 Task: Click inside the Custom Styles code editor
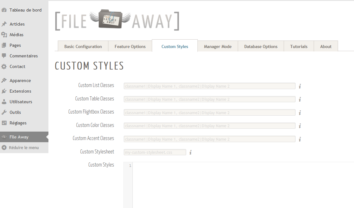point(243,185)
